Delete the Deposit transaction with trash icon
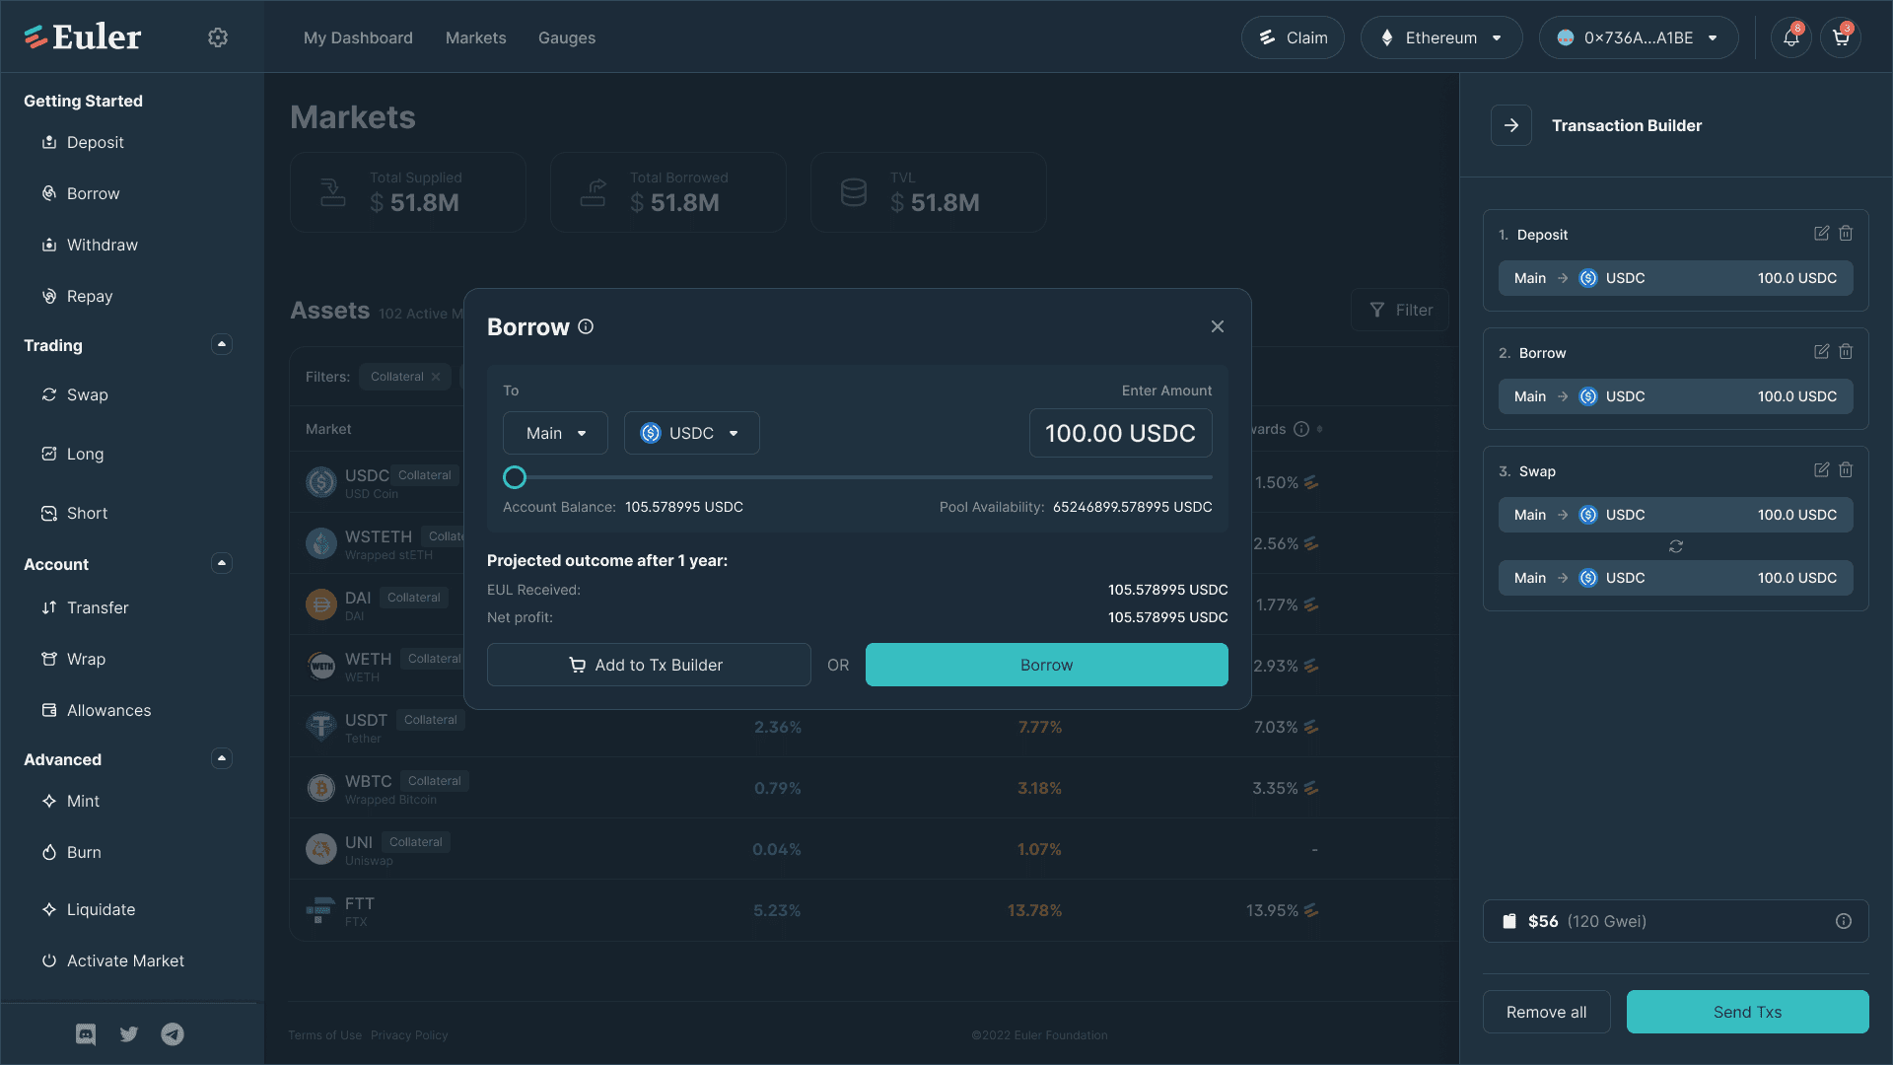The height and width of the screenshot is (1065, 1893). pyautogui.click(x=1846, y=234)
